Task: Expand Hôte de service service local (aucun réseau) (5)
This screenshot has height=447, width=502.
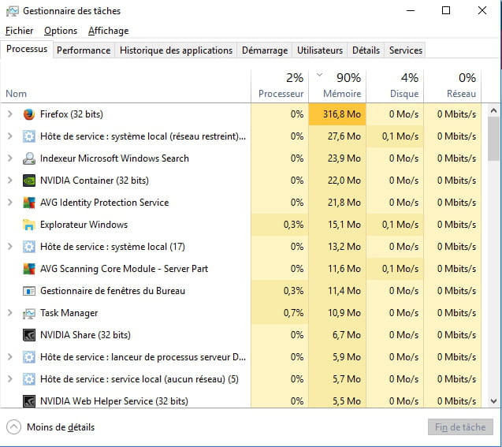Action: tap(10, 379)
